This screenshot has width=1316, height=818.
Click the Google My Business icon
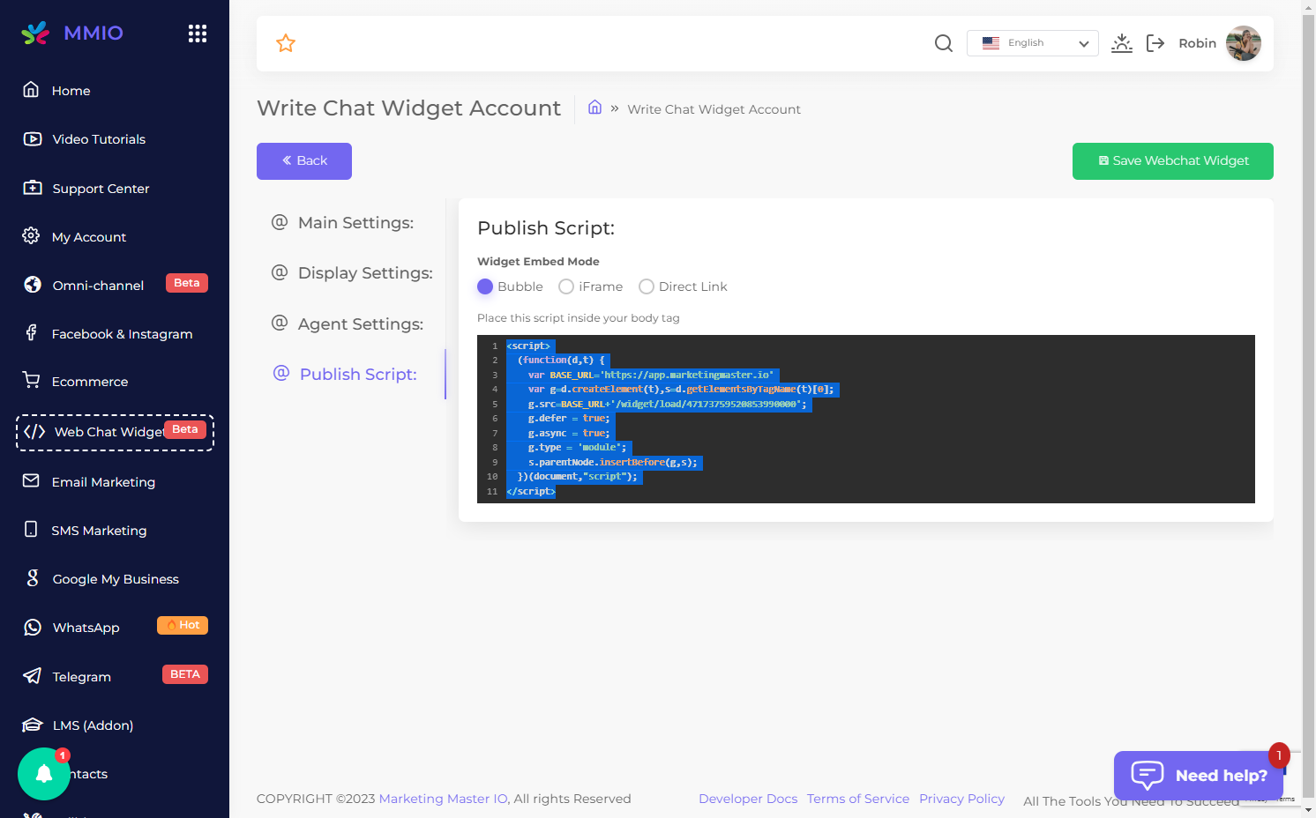click(x=33, y=577)
